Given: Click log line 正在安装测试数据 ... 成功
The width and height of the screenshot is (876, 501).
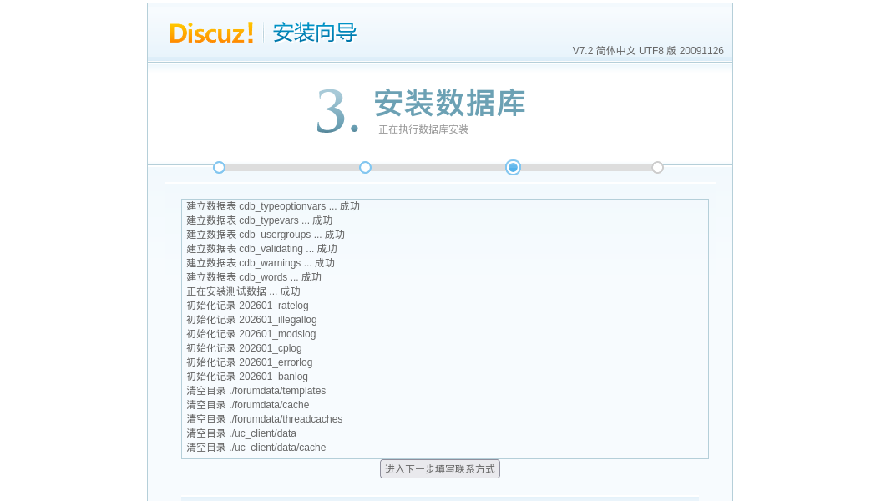Looking at the screenshot, I should click(x=243, y=291).
